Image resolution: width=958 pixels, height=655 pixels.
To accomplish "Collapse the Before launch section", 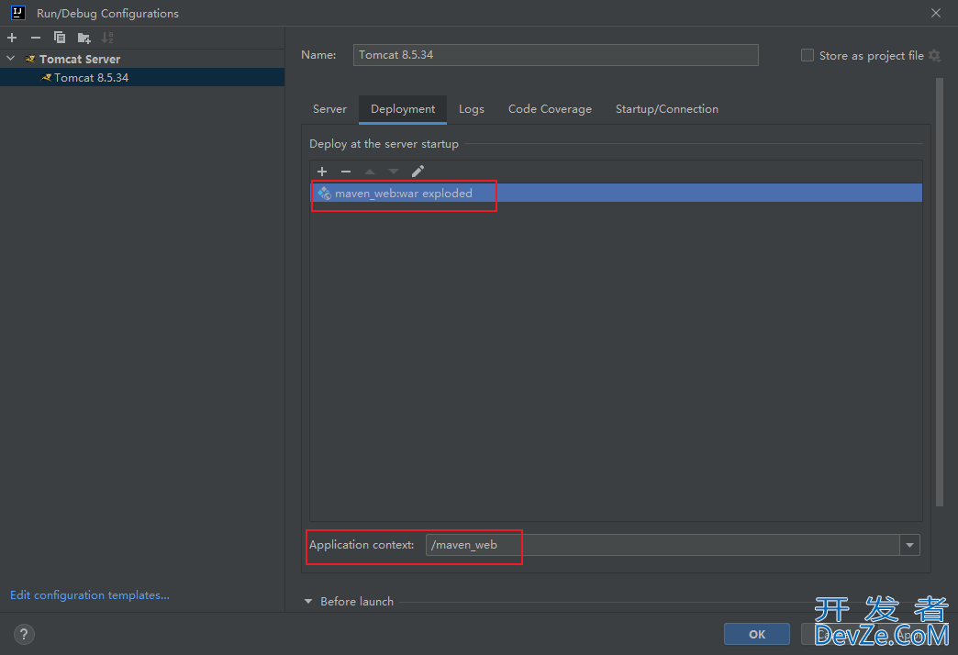I will tap(308, 602).
